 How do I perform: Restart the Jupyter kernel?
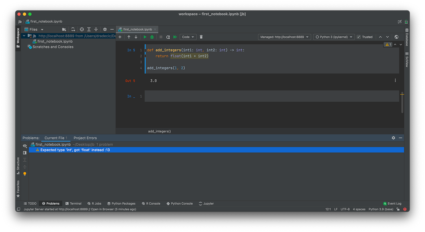[168, 37]
